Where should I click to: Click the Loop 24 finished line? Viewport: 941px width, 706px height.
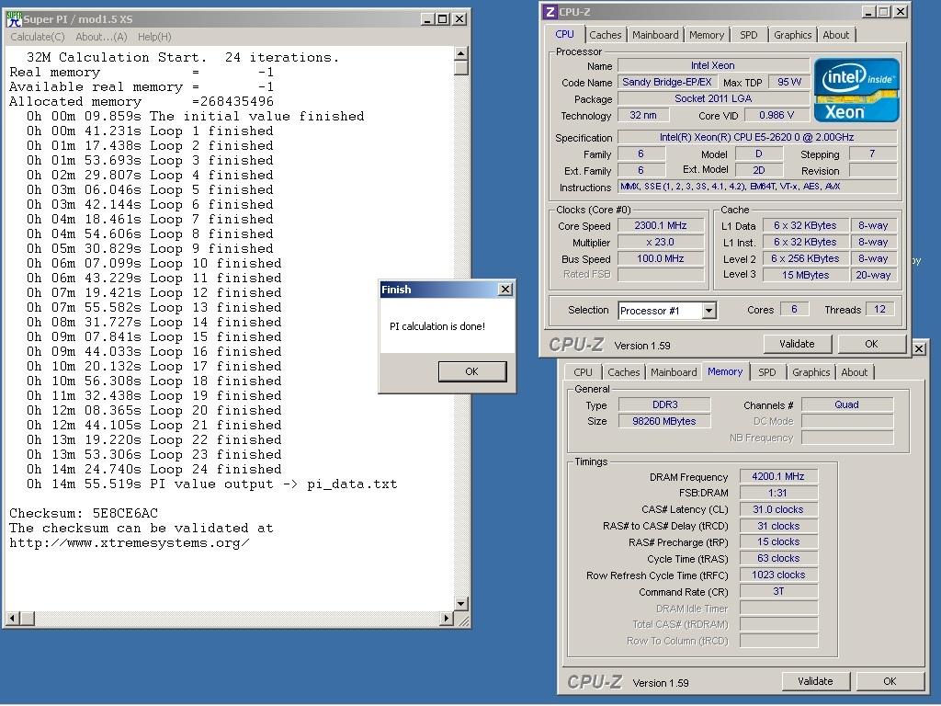[153, 470]
